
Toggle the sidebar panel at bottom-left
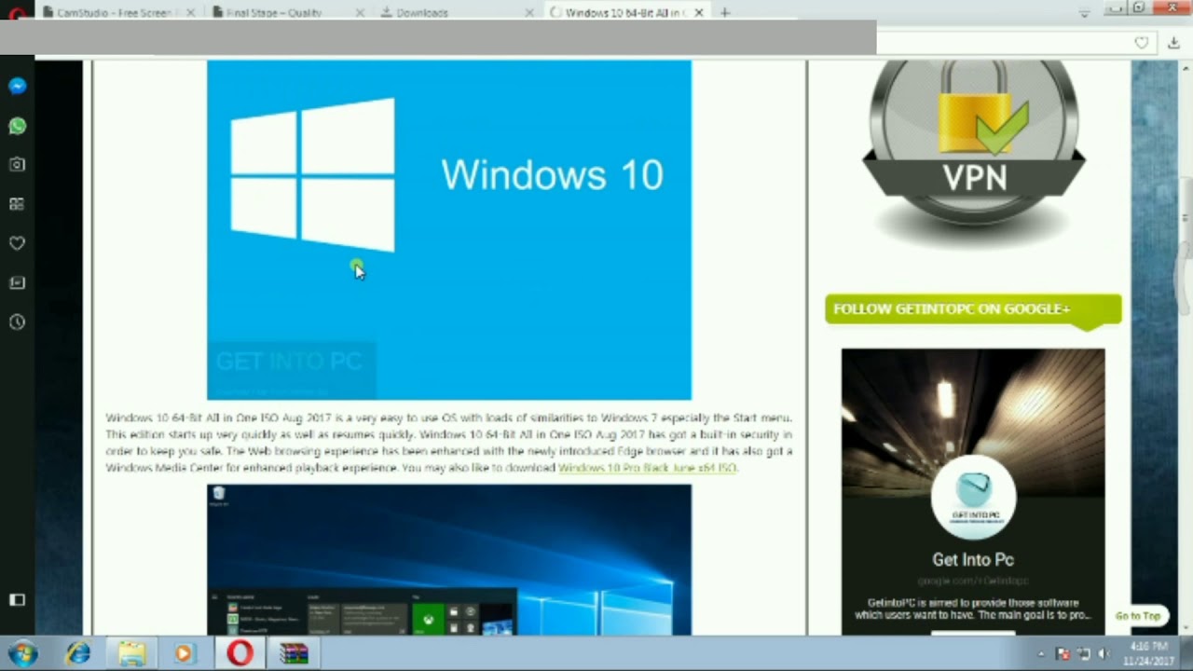point(17,600)
